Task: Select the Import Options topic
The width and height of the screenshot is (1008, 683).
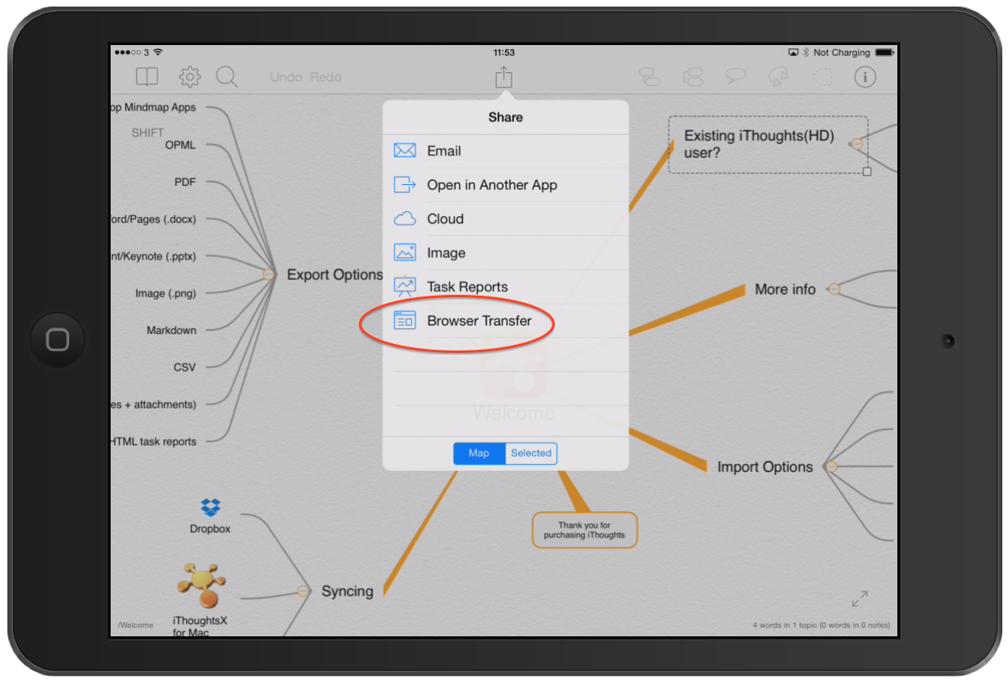Action: pos(765,467)
